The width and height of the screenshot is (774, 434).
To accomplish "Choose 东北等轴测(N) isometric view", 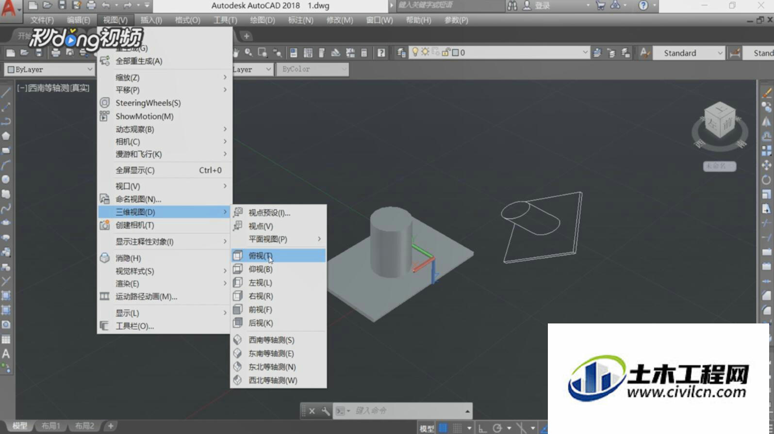I will point(278,367).
